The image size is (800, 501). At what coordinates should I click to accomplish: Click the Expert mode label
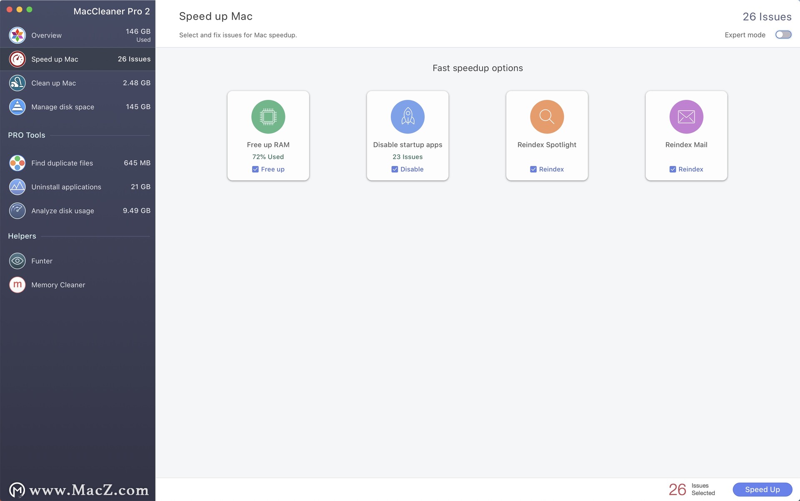click(x=745, y=35)
